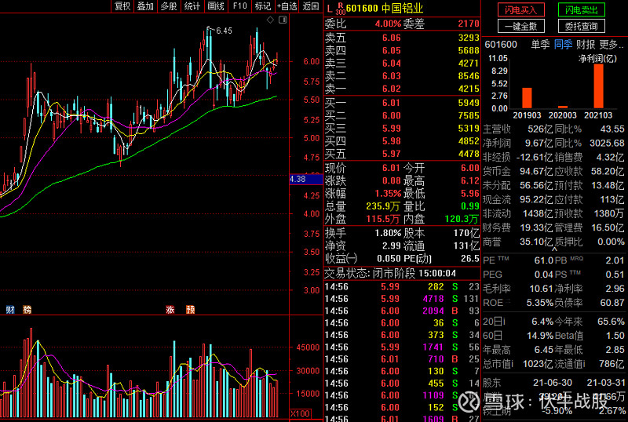Click the 年最高 6.45 value
This screenshot has width=628, height=422.
(x=543, y=350)
